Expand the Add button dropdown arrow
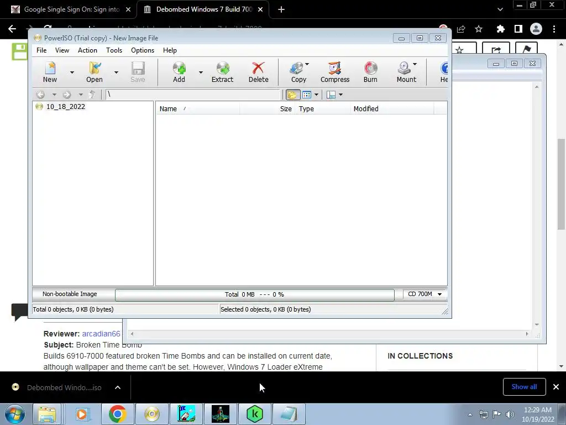Viewport: 566px width, 425px height. 201,72
